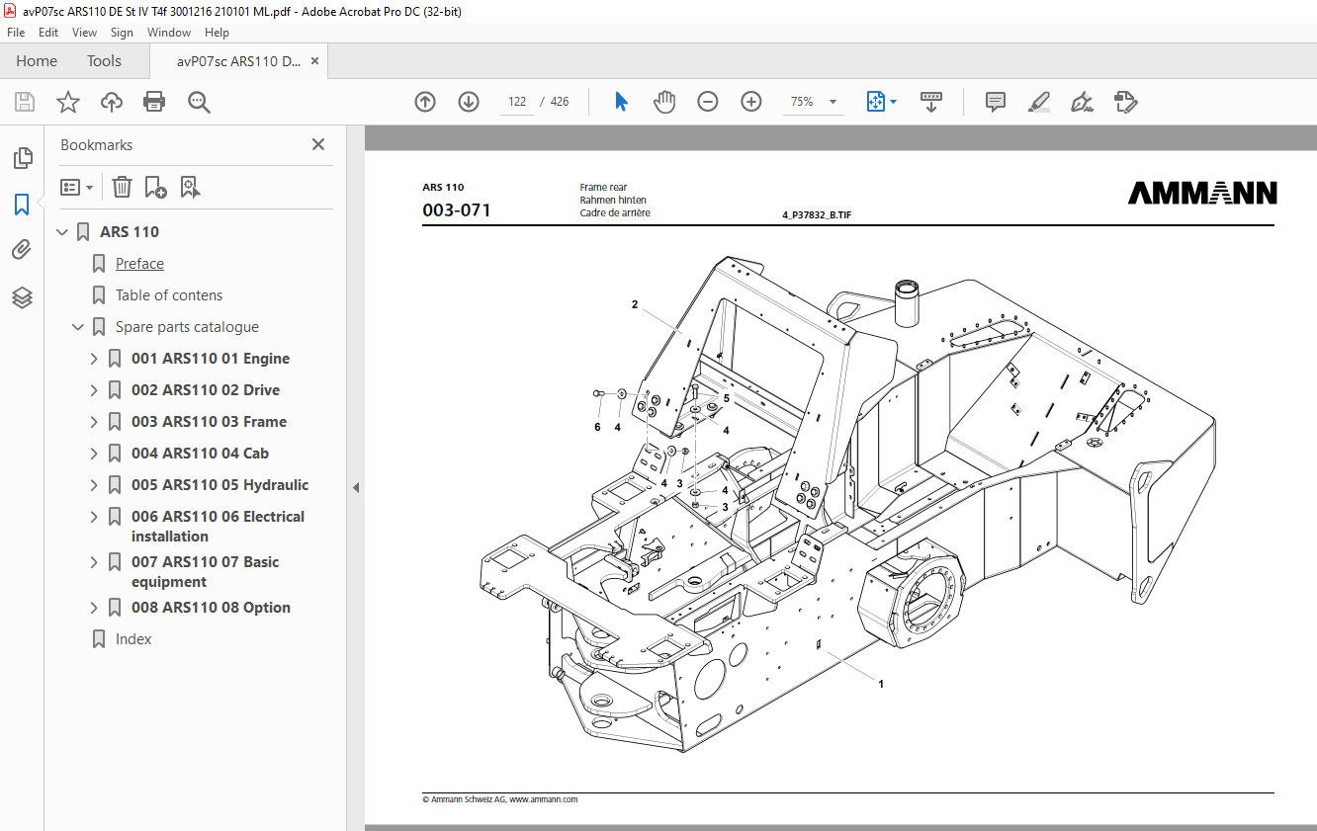1317x831 pixels.
Task: Open the Index bookmark
Action: [133, 639]
